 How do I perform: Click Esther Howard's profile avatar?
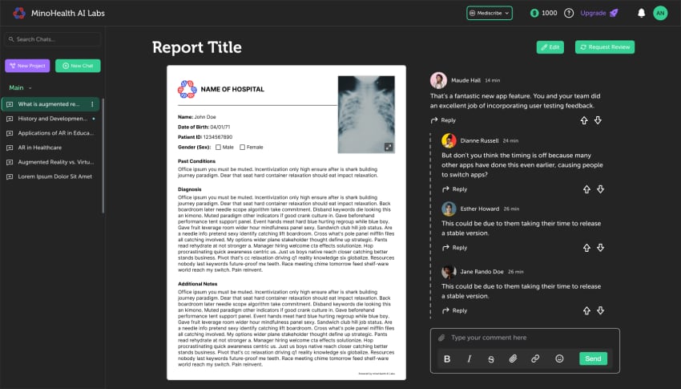coord(449,209)
